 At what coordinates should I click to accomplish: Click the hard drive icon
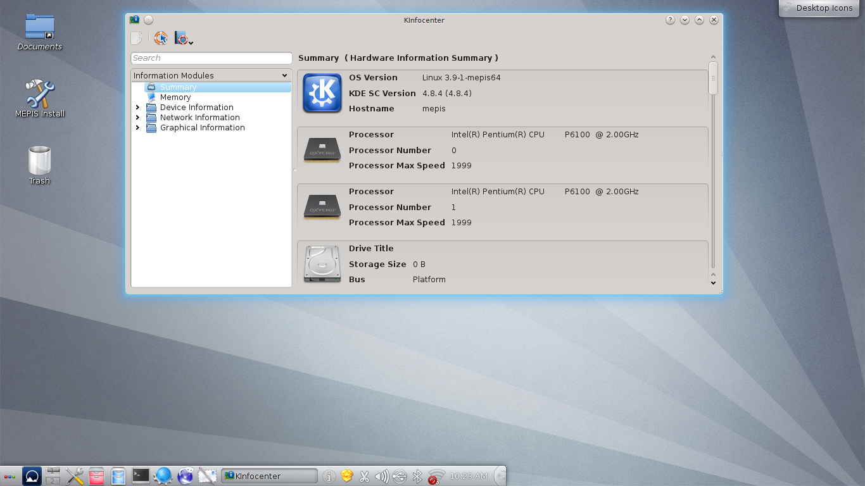pyautogui.click(x=322, y=264)
